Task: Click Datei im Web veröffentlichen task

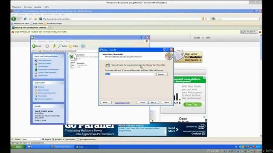Action: (48, 69)
